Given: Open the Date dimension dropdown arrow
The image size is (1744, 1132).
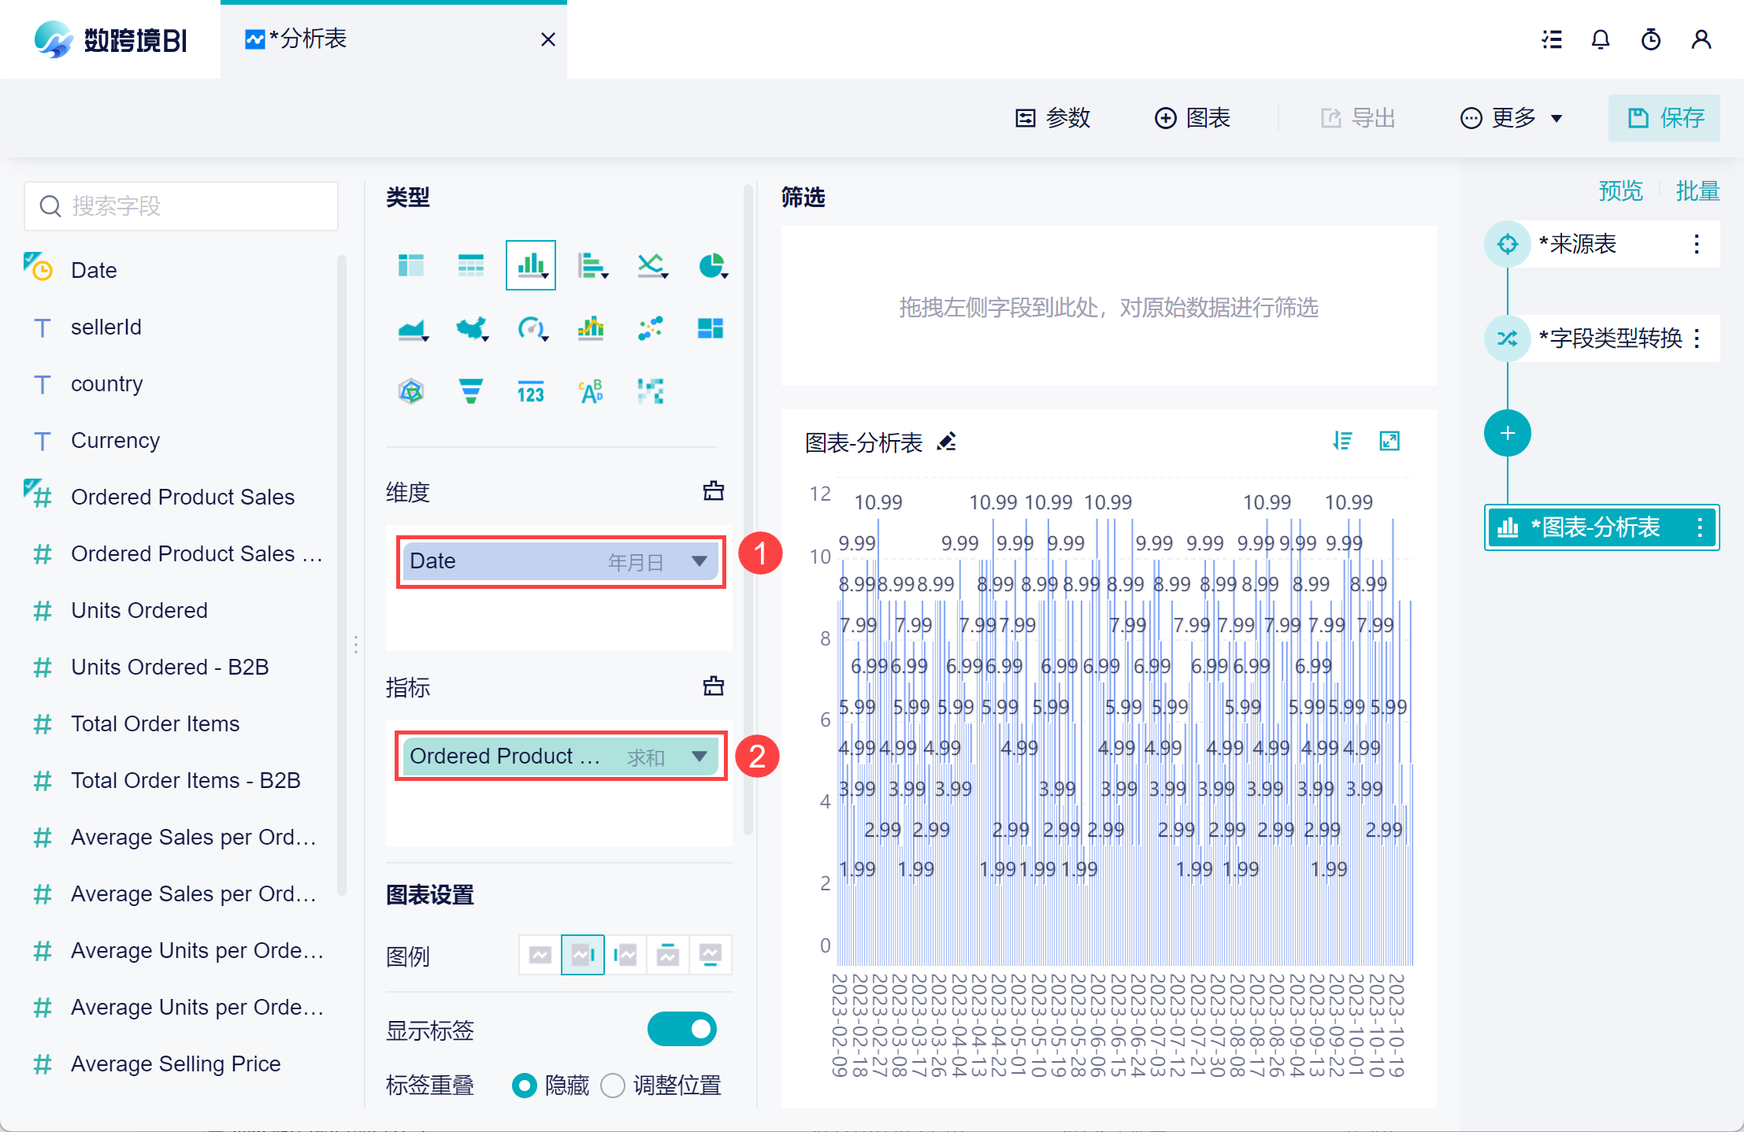Looking at the screenshot, I should tap(699, 561).
